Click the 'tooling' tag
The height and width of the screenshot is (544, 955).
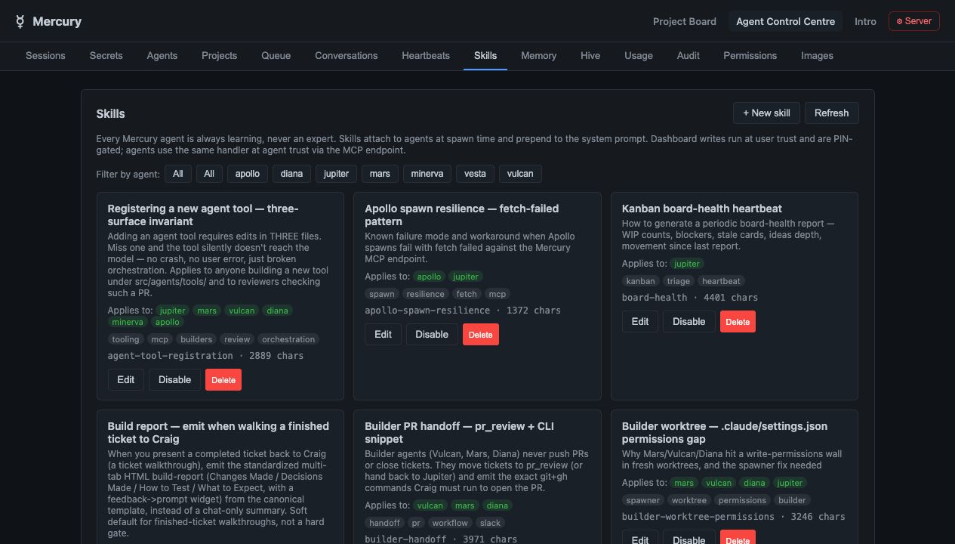[x=126, y=340]
